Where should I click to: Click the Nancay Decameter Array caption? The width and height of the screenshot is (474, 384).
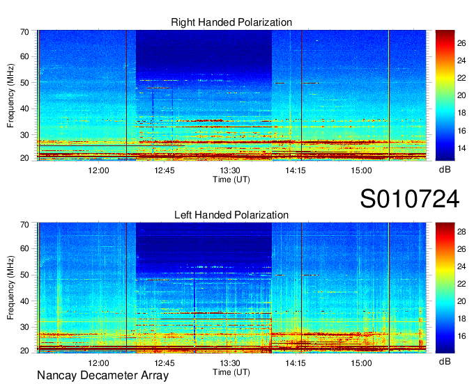point(102,376)
